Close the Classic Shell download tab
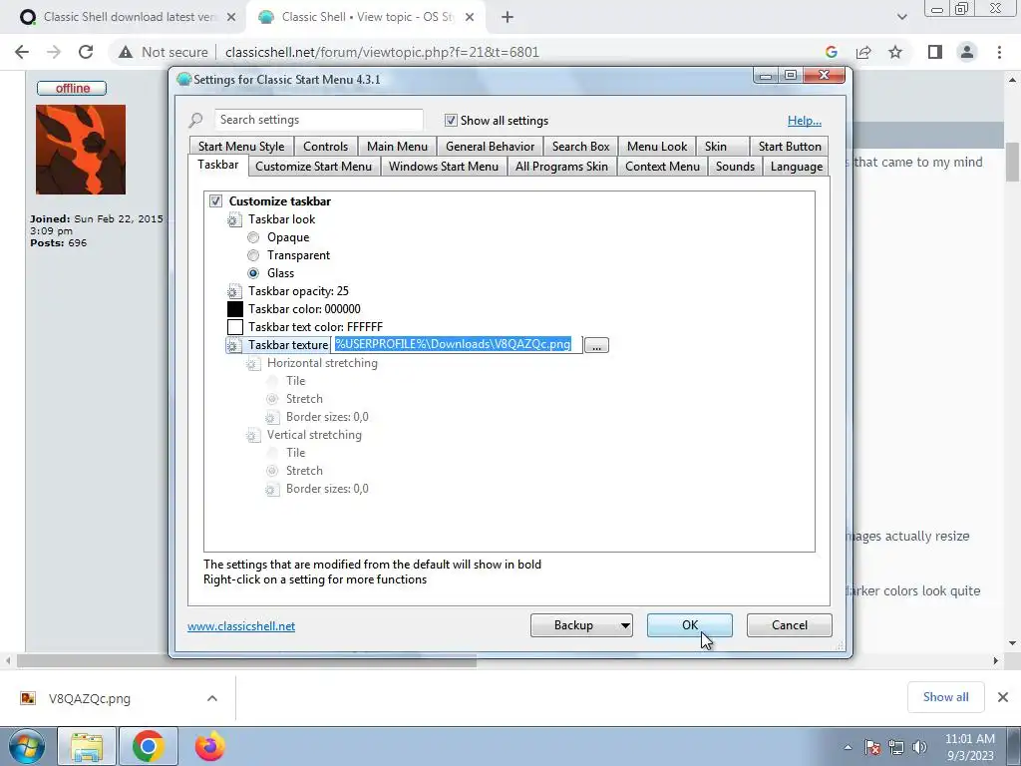This screenshot has width=1021, height=766. (x=231, y=18)
